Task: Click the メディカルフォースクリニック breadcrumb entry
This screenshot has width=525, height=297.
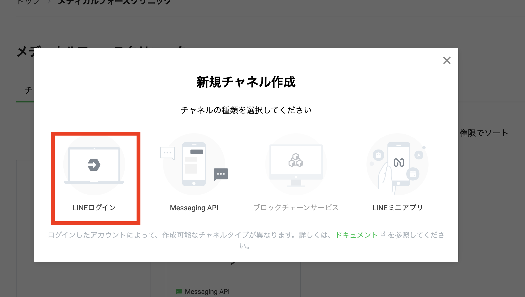Action: point(111,2)
